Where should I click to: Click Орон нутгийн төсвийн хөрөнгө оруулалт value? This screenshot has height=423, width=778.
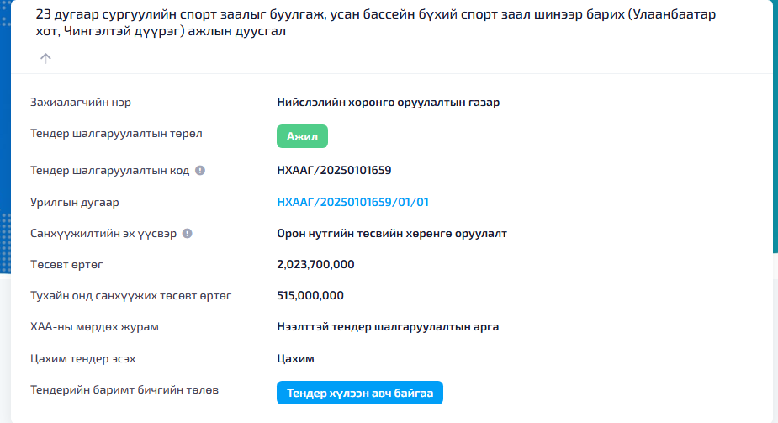point(392,233)
